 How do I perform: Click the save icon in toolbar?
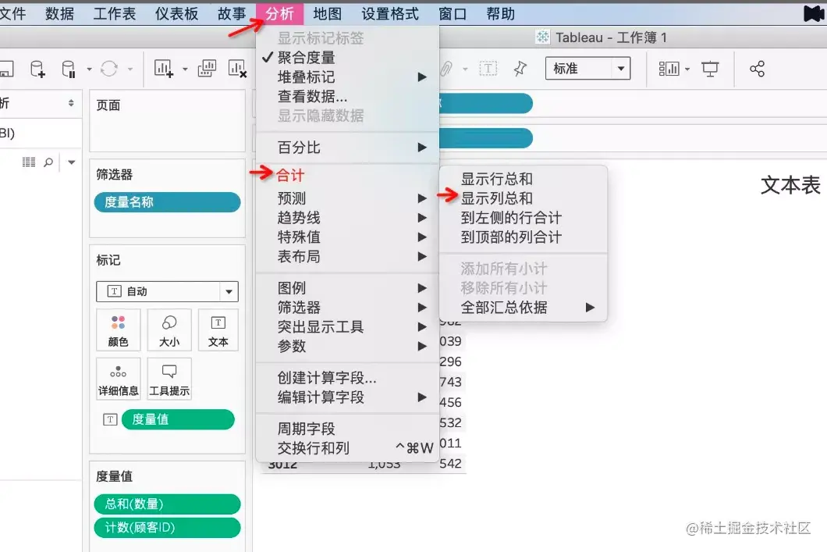click(5, 69)
